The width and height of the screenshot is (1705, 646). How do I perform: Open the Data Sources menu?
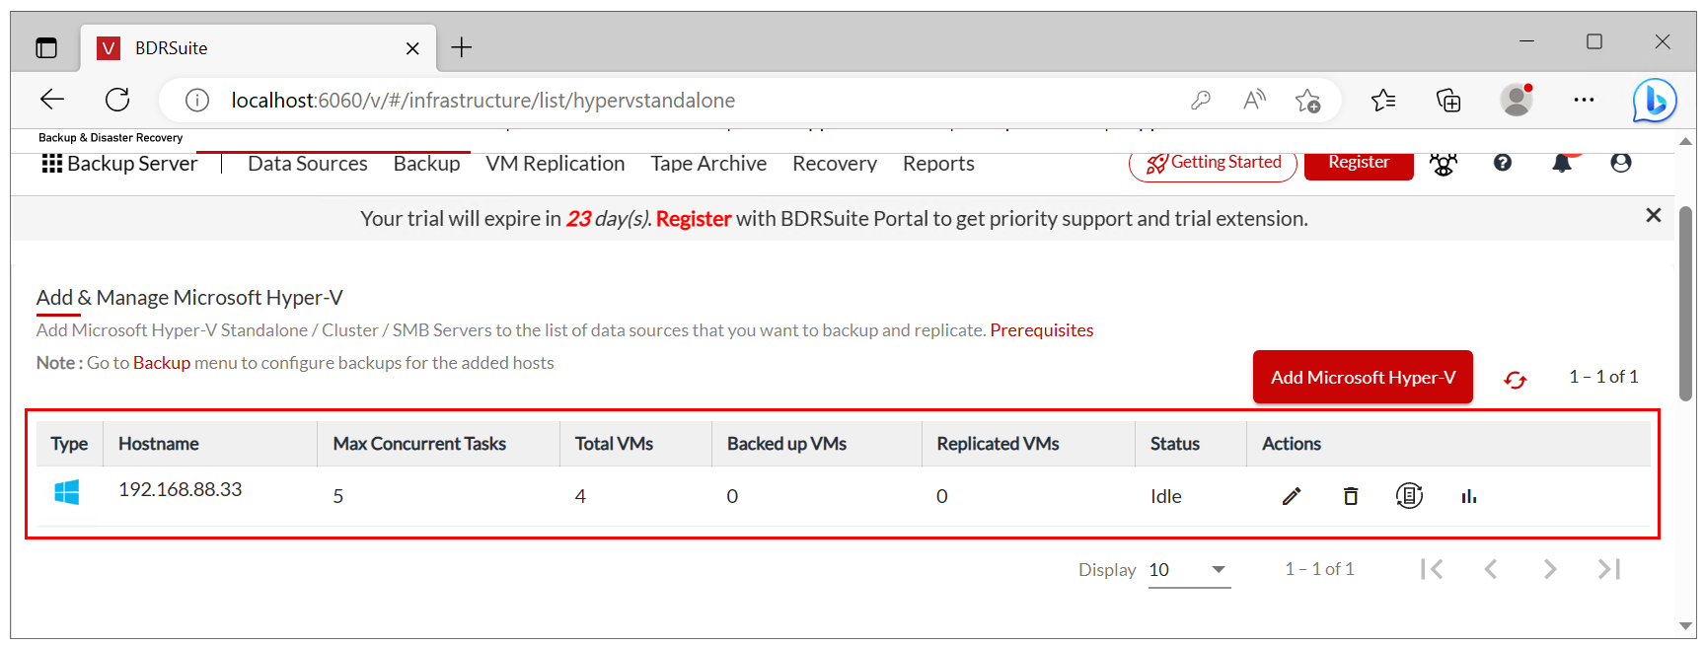click(x=308, y=164)
